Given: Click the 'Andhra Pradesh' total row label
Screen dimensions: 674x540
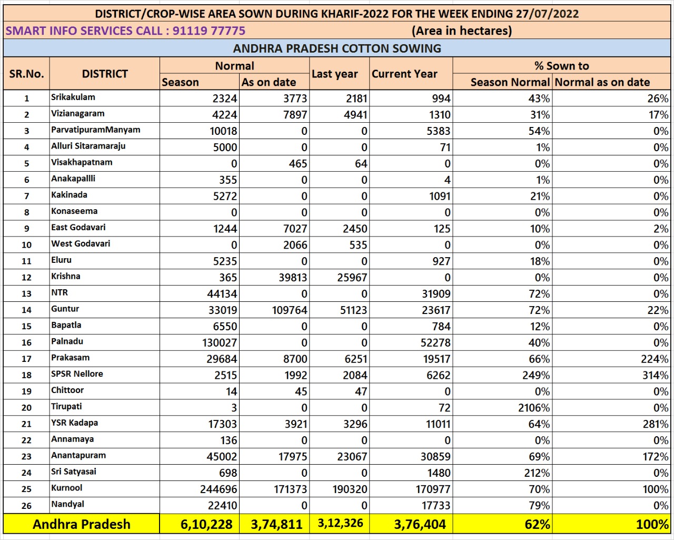Looking at the screenshot, I should coord(82,524).
